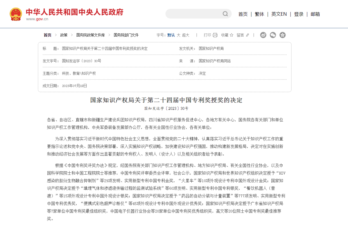Click the date 2023年07月19日

tap(74, 86)
